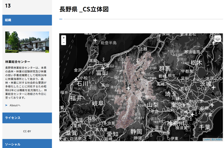Click the 岐阜 label on the map

(x=98, y=103)
